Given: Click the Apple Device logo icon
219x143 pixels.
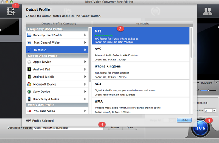Looking at the screenshot, I should pos(29,62).
